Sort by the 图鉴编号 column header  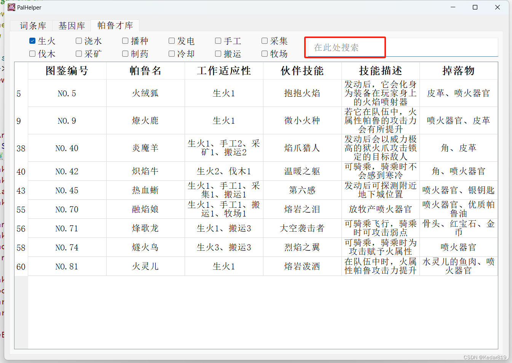(x=67, y=71)
